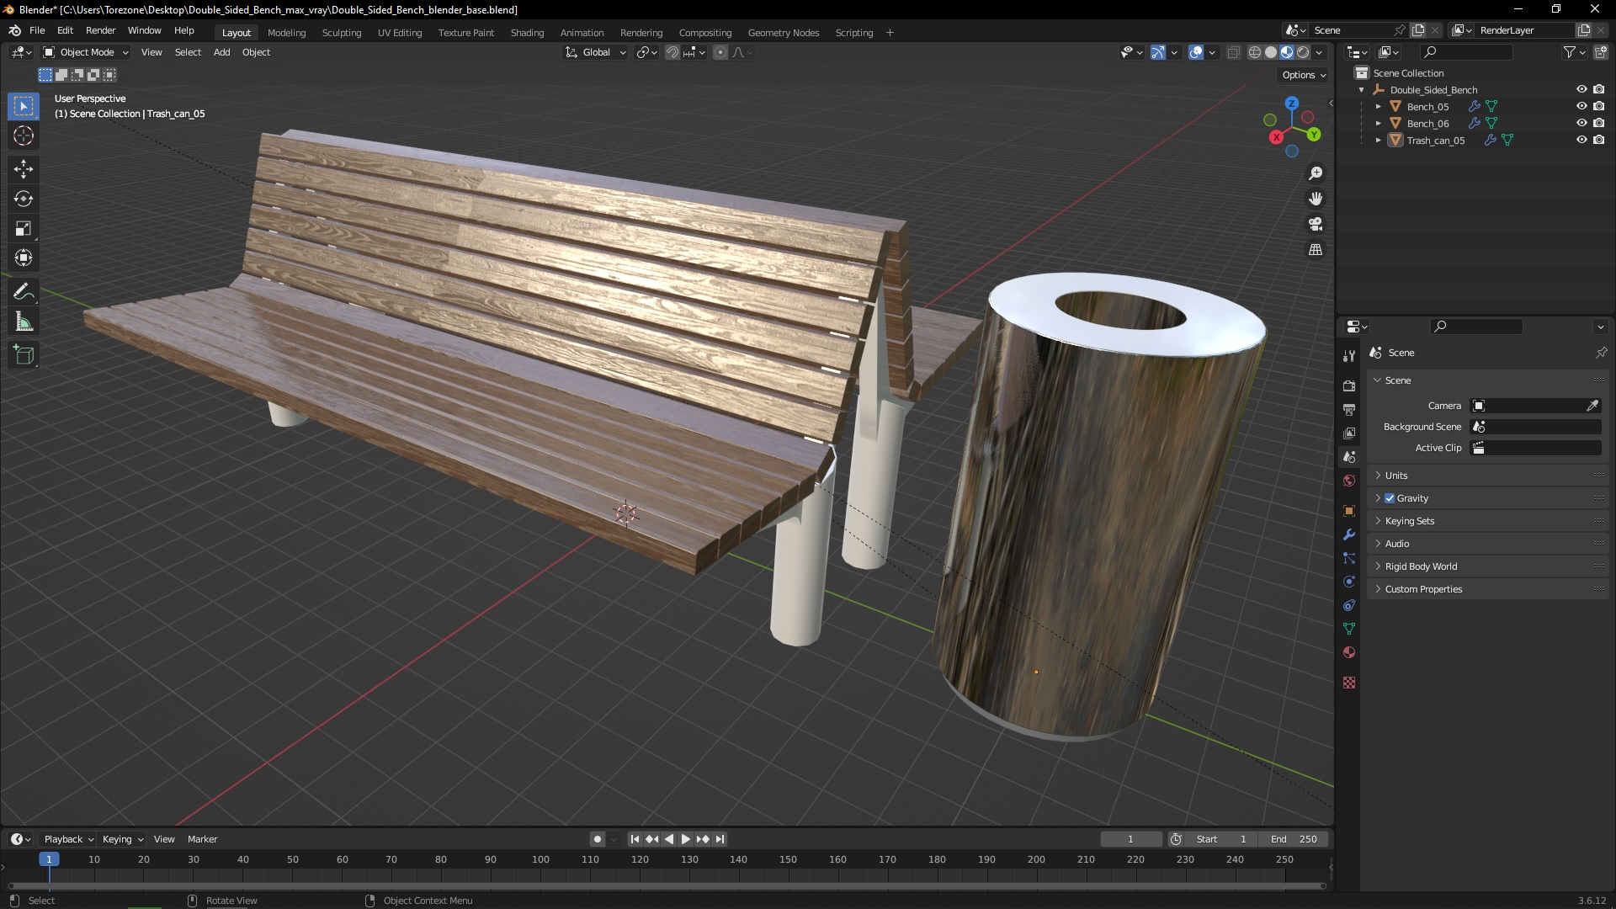Disable Bench_05 in renders

tap(1598, 106)
